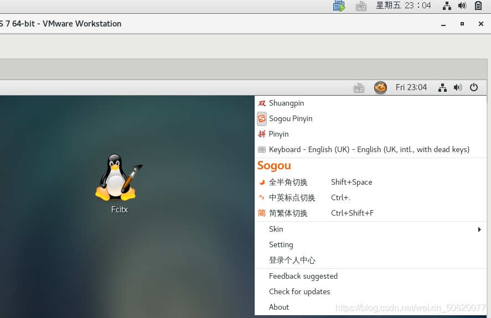Choose the Pinyin input method
491x318 pixels.
(370, 134)
